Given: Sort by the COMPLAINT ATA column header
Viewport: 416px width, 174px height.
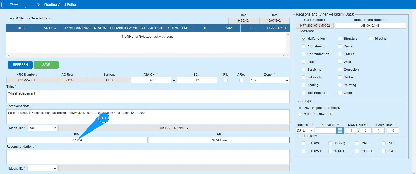Looking at the screenshot, I should coord(77,28).
